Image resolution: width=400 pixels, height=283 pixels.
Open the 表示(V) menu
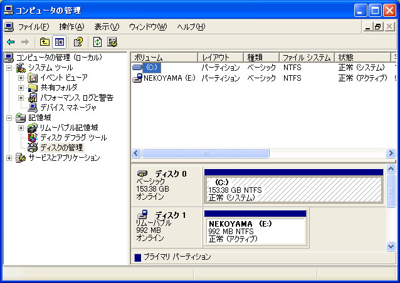click(107, 27)
